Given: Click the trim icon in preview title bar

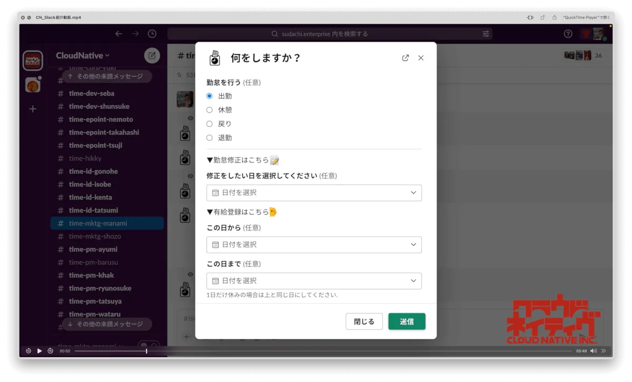Looking at the screenshot, I should pos(530,17).
